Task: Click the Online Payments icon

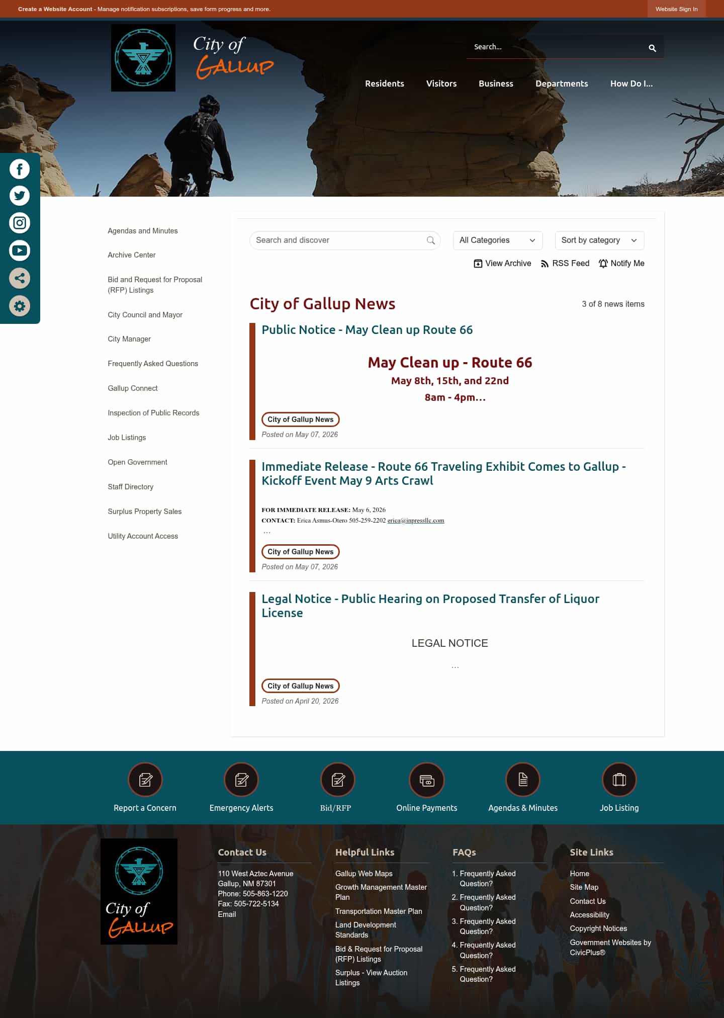Action: (x=427, y=780)
